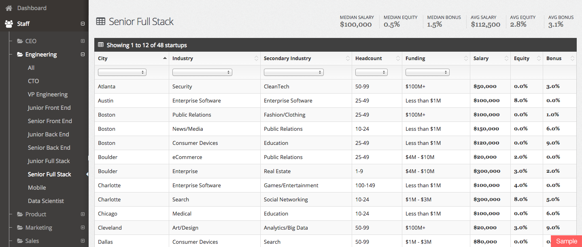The width and height of the screenshot is (582, 247).
Task: Sort by Funding column arrows
Action: click(x=466, y=59)
